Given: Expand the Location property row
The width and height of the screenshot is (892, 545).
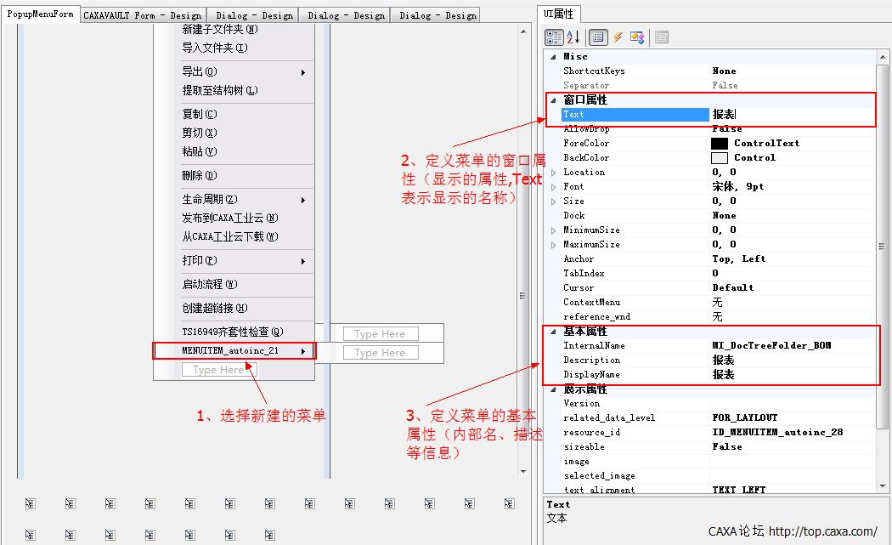Looking at the screenshot, I should pos(553,173).
